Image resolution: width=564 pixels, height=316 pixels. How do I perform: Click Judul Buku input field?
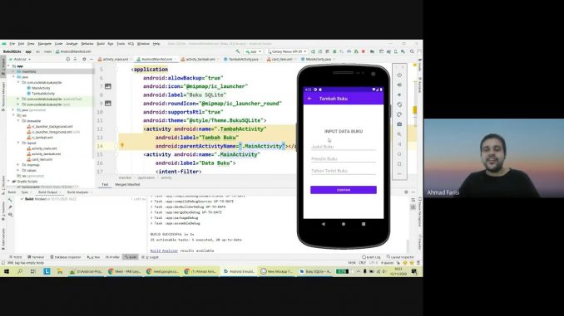click(x=344, y=147)
